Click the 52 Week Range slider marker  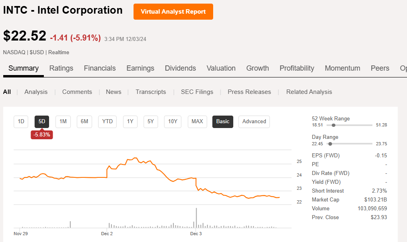pos(334,125)
